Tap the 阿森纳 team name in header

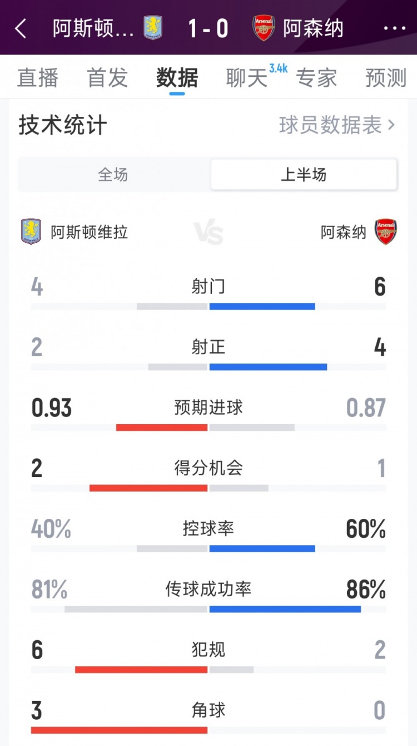pos(313,28)
